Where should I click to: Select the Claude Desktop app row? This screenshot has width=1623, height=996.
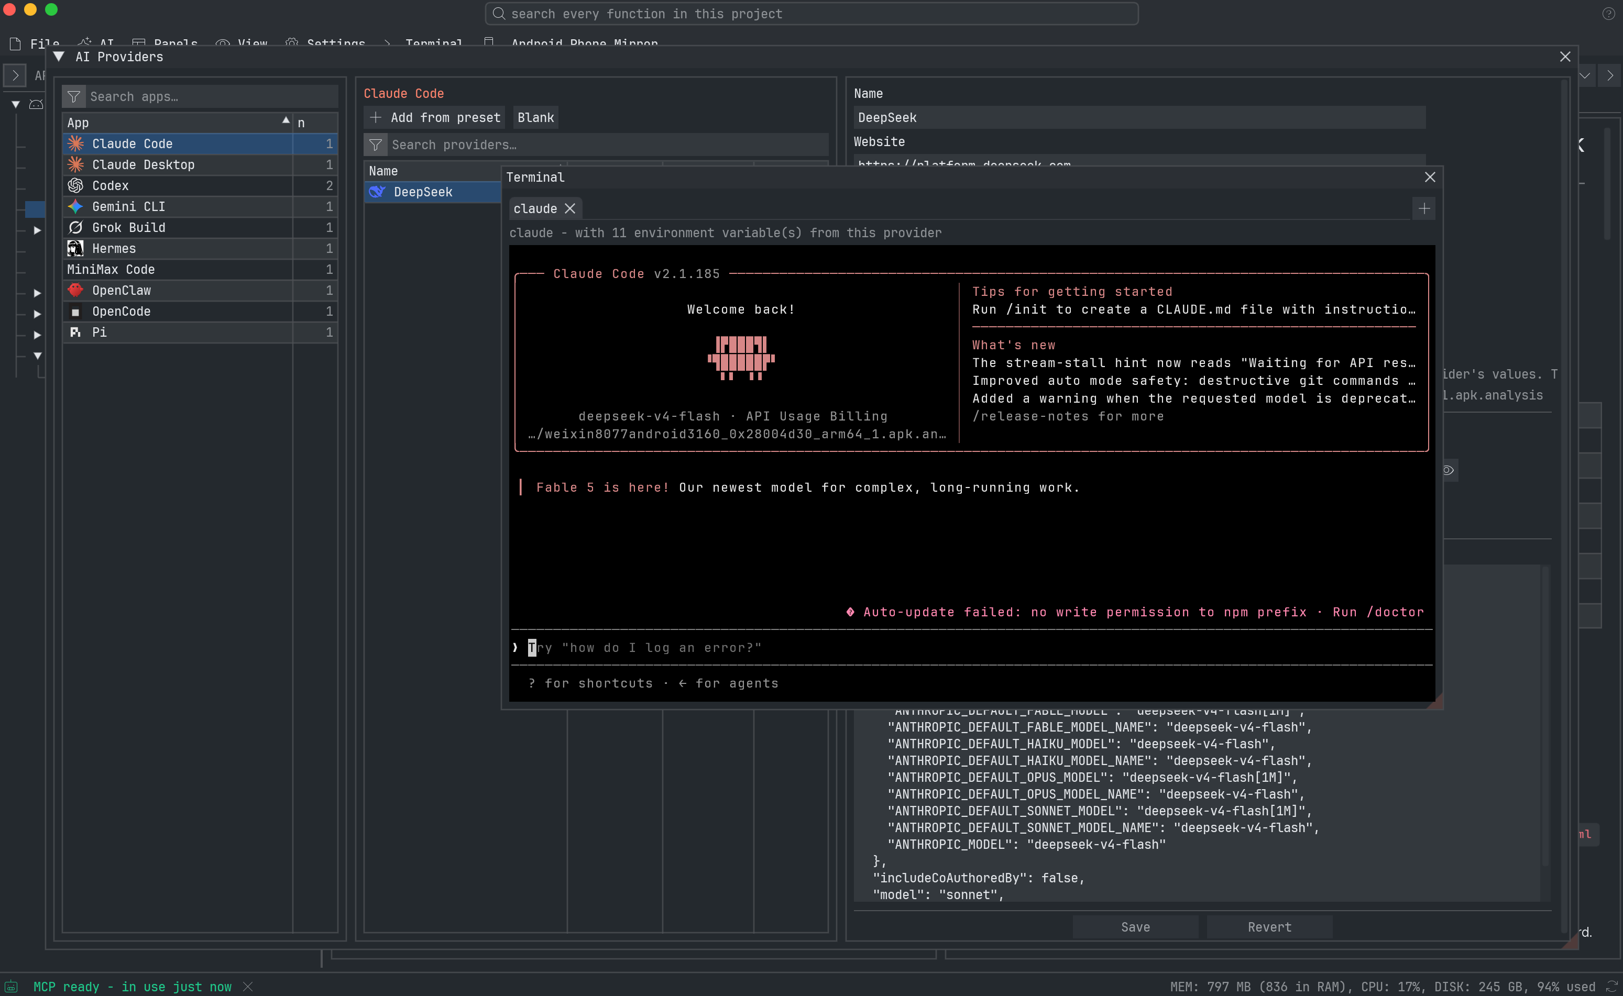(200, 164)
